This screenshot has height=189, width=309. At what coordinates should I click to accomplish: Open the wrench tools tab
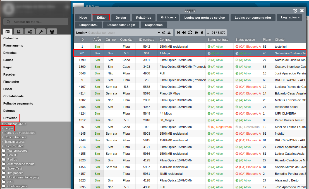pos(41,31)
